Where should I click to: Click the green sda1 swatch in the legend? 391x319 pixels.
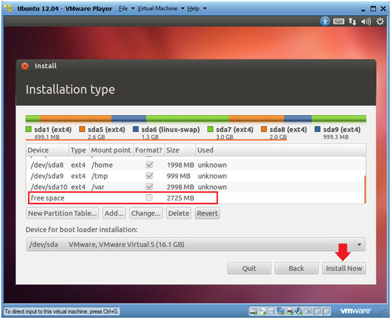[29, 129]
